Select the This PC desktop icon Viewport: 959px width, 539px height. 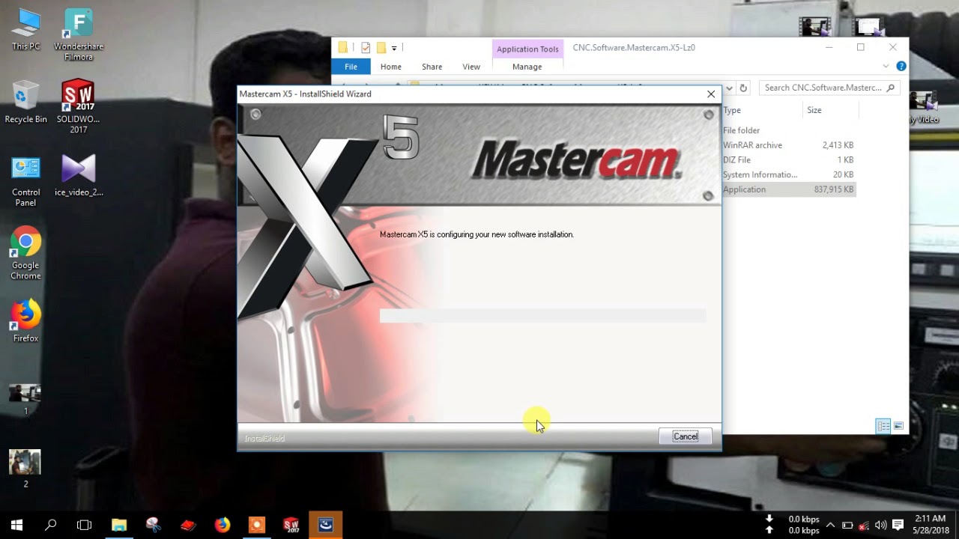click(x=25, y=30)
